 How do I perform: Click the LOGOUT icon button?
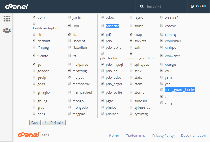pyautogui.click(x=199, y=6)
